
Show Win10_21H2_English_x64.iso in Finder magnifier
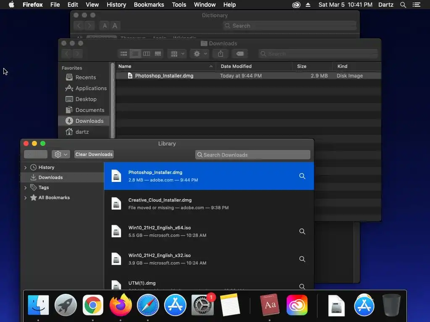tap(302, 231)
